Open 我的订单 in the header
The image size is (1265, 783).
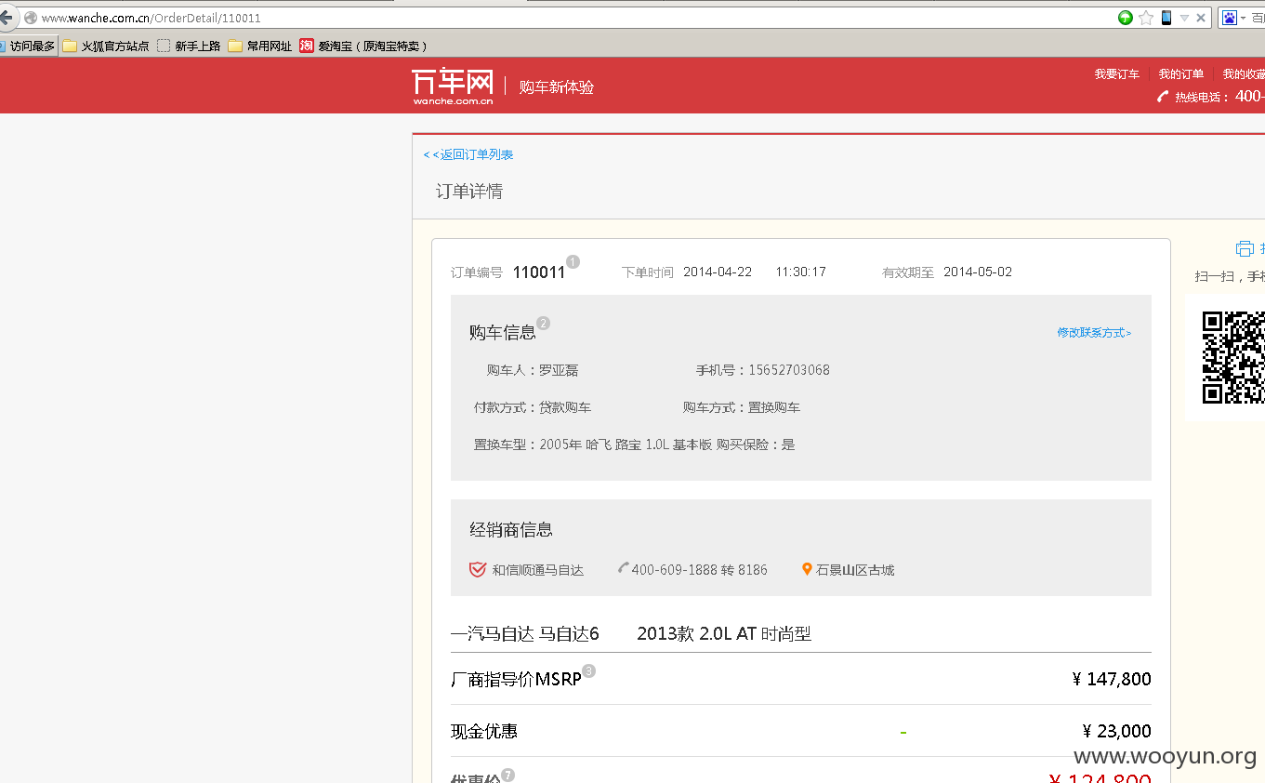[x=1180, y=74]
